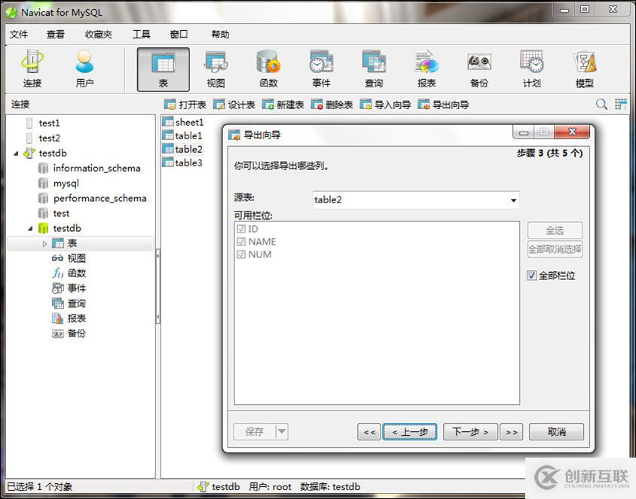Click the 删除表 (Delete Table) button
Image resolution: width=636 pixels, height=499 pixels.
pyautogui.click(x=332, y=105)
